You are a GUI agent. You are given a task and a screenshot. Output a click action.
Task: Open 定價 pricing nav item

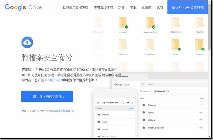pyautogui.click(x=121, y=7)
